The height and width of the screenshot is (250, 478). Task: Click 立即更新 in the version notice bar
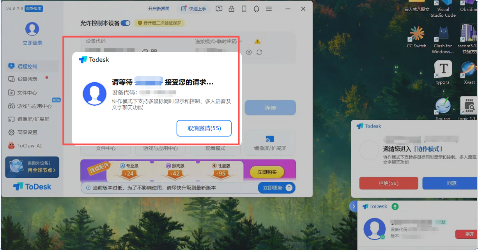click(277, 188)
